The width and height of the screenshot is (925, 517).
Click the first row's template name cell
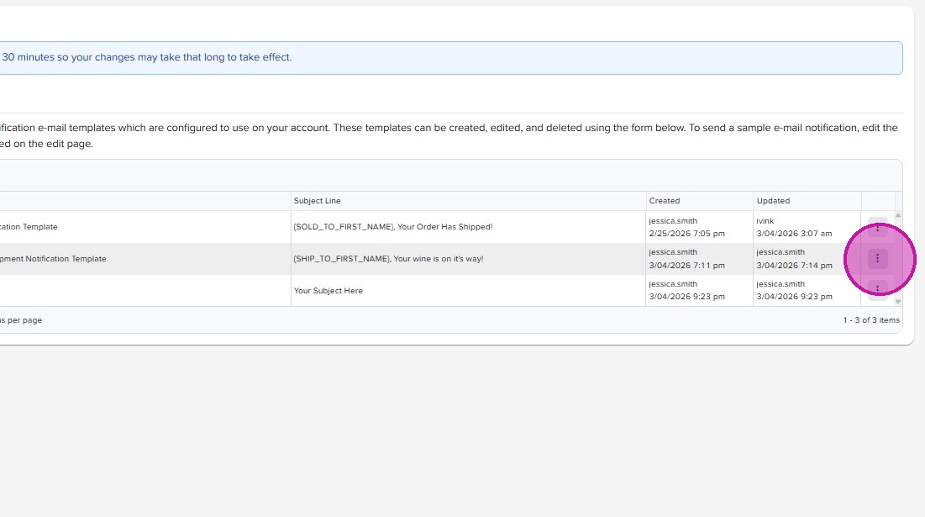(29, 227)
